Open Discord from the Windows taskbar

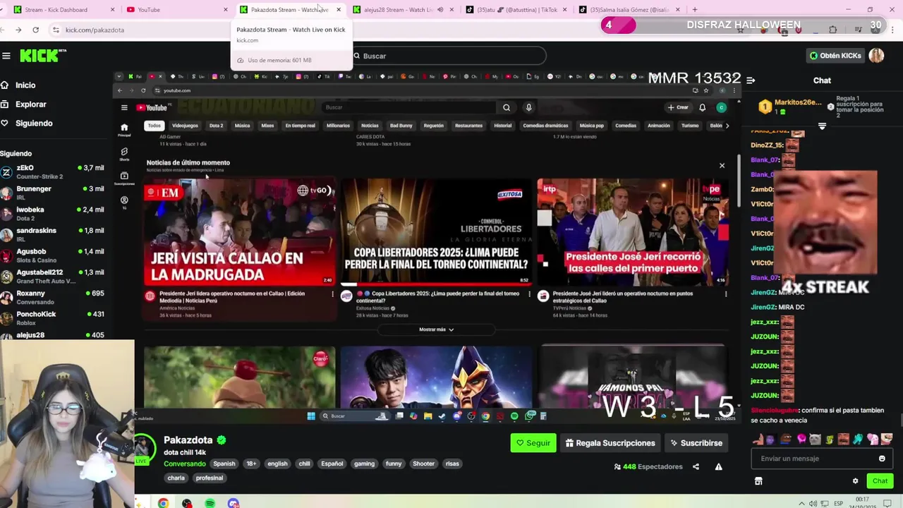click(234, 503)
